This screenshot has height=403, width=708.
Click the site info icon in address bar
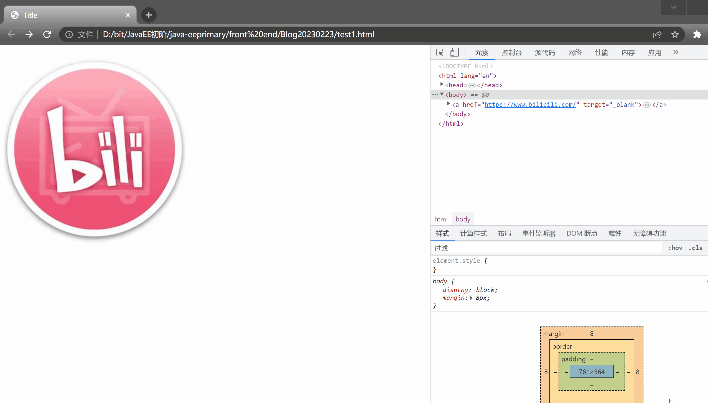pos(69,34)
